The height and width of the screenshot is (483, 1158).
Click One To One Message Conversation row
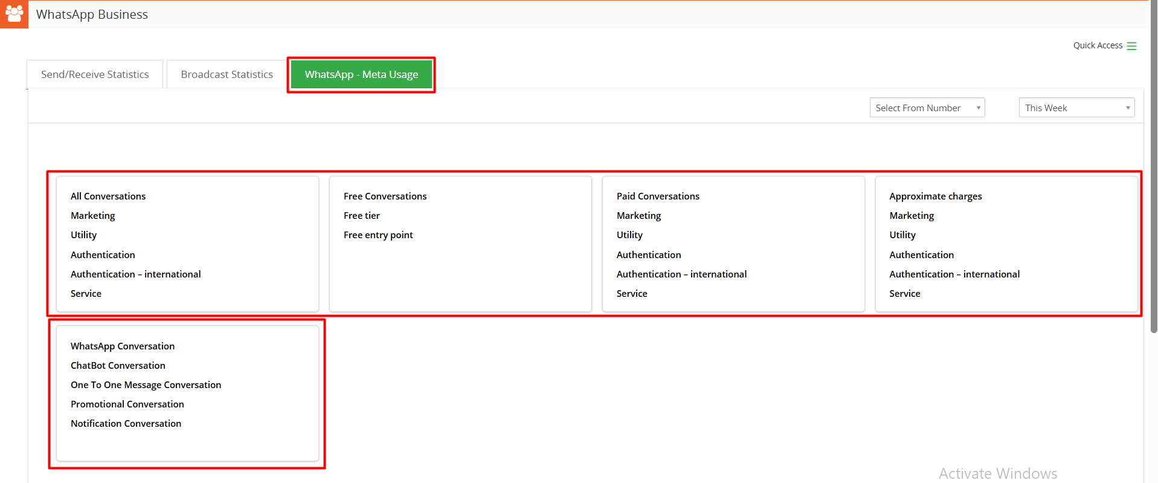146,385
